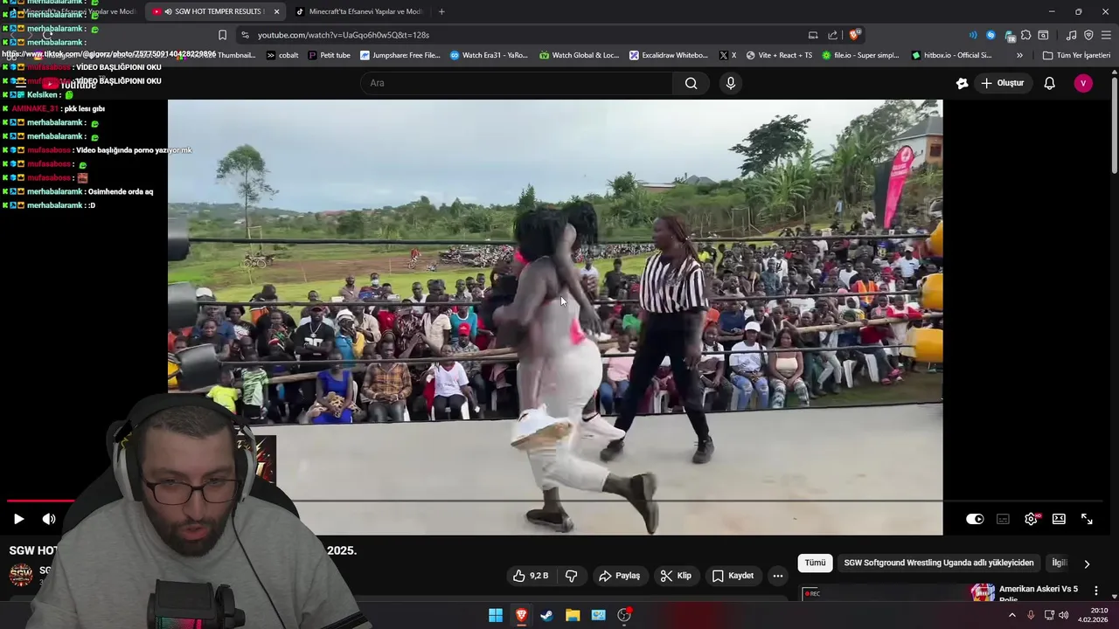The height and width of the screenshot is (629, 1119).
Task: Switch to theater mode view
Action: click(x=1059, y=519)
